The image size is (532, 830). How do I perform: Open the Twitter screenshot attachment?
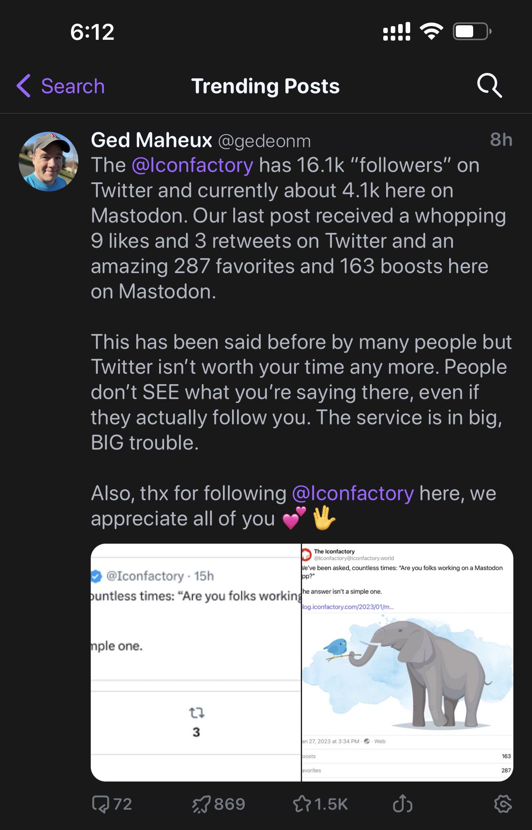(x=196, y=662)
